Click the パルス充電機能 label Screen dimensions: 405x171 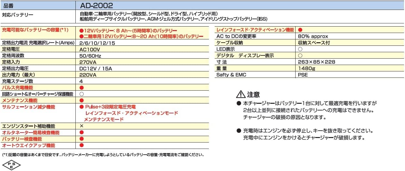click(x=18, y=88)
